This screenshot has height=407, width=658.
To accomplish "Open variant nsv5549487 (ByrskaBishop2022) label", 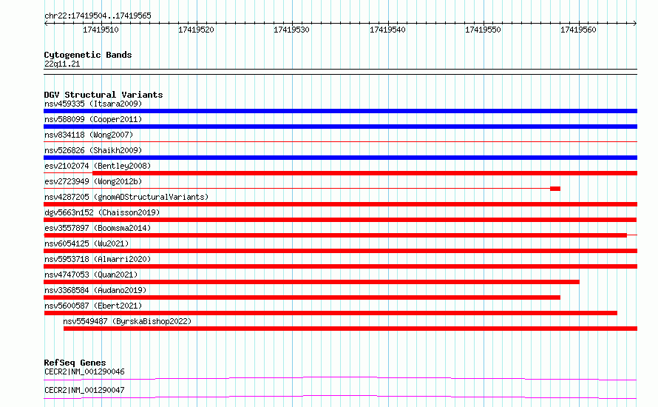I will [127, 321].
